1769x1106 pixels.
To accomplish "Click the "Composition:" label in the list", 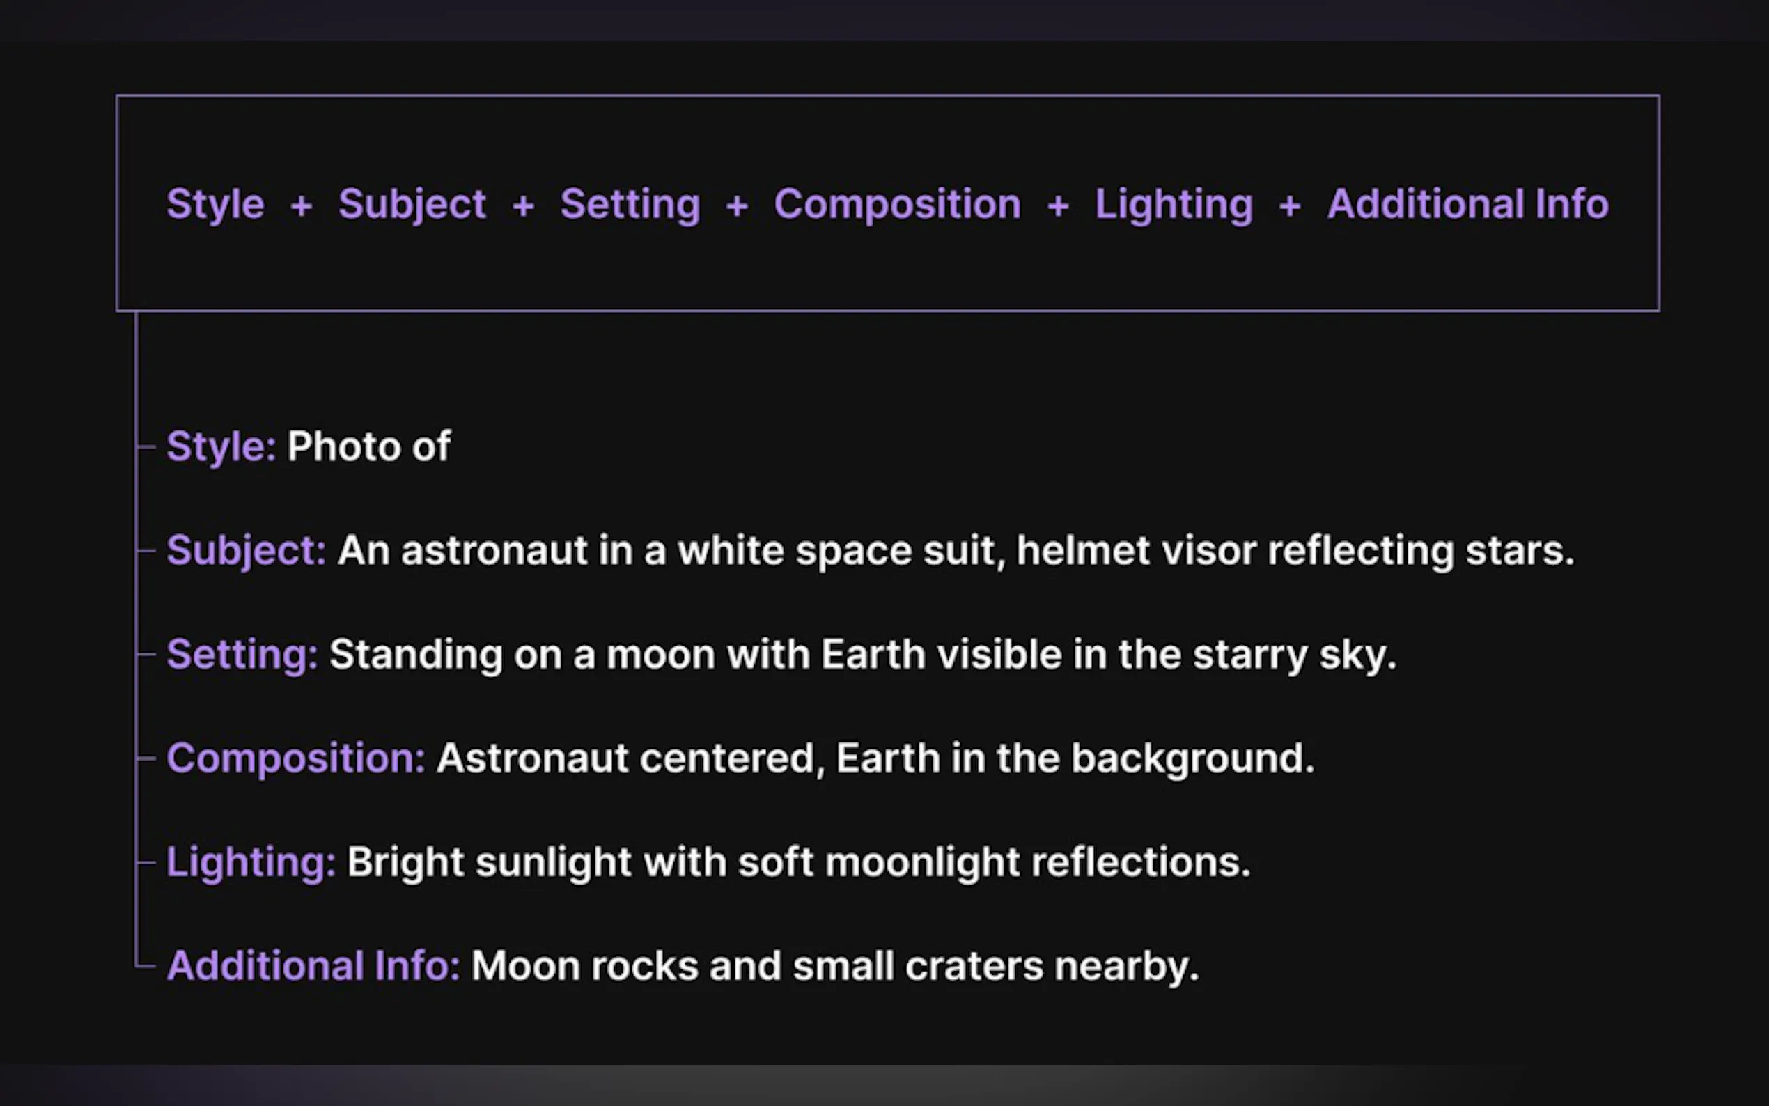I will [x=295, y=758].
